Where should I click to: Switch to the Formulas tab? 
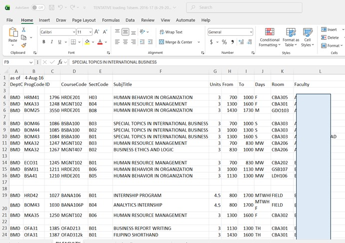point(110,20)
